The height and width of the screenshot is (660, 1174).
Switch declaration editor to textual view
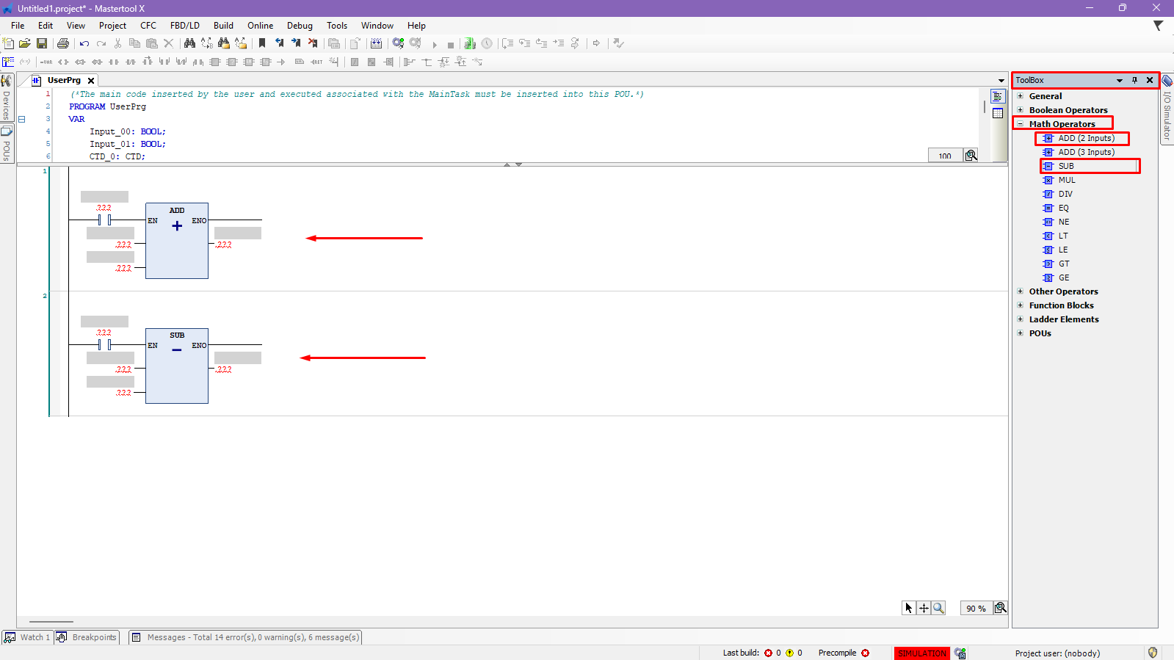pyautogui.click(x=997, y=97)
